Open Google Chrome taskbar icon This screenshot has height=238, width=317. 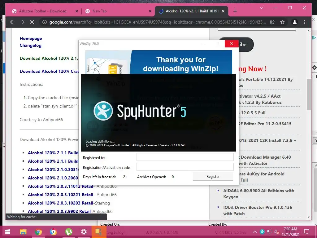pyautogui.click(x=38, y=232)
